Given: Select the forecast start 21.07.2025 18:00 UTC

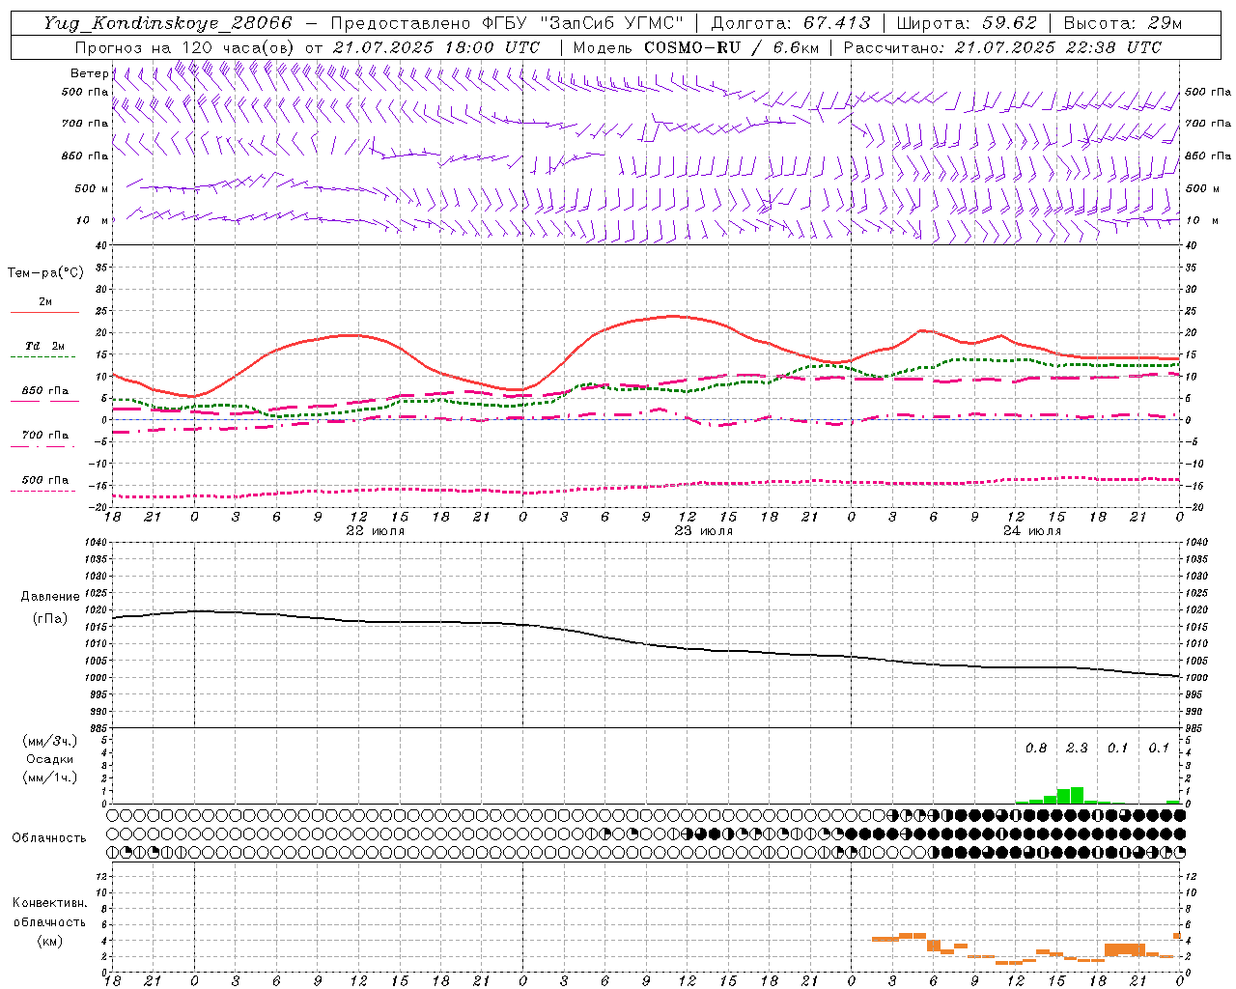Looking at the screenshot, I should pyautogui.click(x=436, y=47).
